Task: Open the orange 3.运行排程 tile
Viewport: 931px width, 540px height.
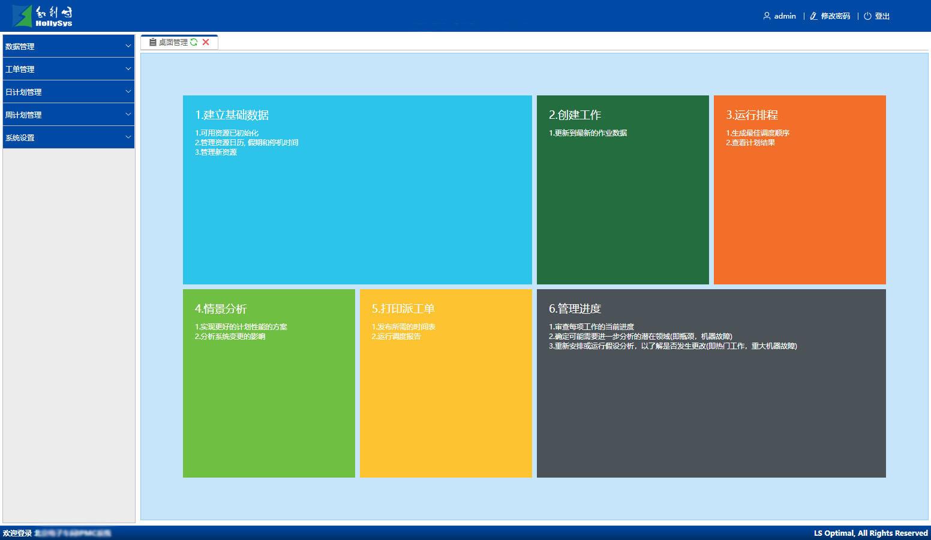Action: click(x=799, y=190)
